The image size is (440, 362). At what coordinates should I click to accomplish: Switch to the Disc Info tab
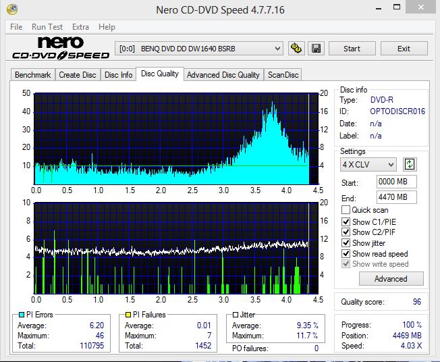click(x=118, y=75)
